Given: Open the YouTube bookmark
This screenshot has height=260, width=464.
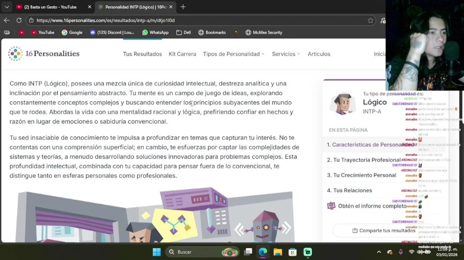Looking at the screenshot, I should [43, 32].
